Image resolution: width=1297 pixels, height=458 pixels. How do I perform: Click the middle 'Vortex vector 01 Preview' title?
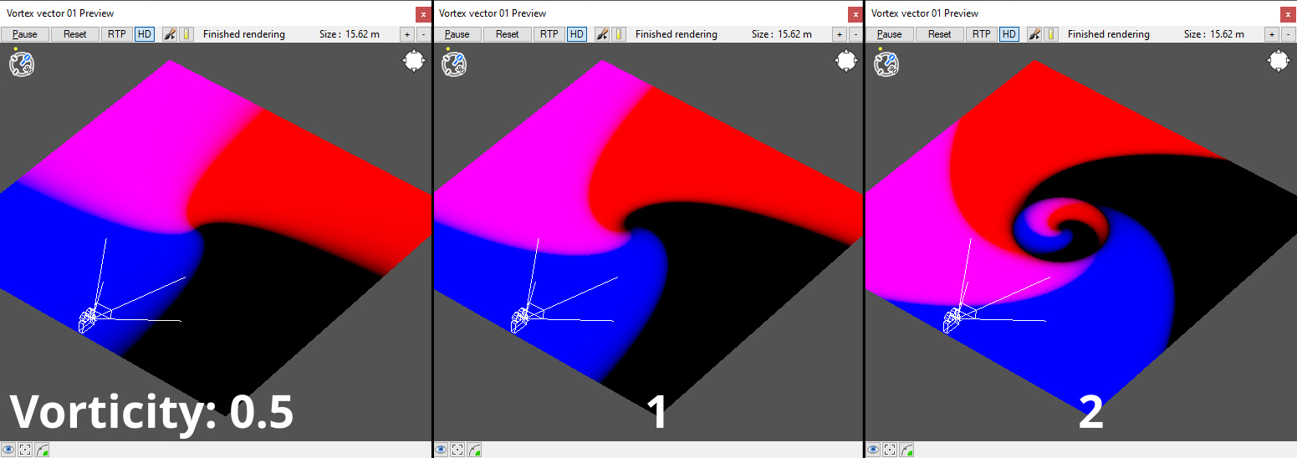(493, 13)
